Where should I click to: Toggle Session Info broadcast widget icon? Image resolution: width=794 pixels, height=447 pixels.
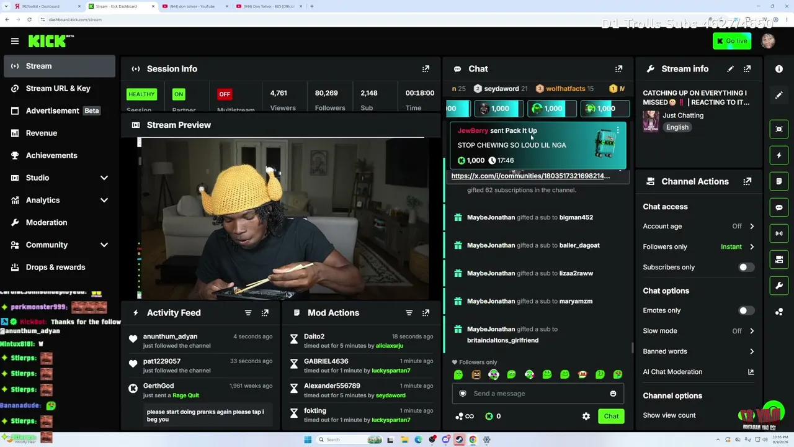[779, 233]
